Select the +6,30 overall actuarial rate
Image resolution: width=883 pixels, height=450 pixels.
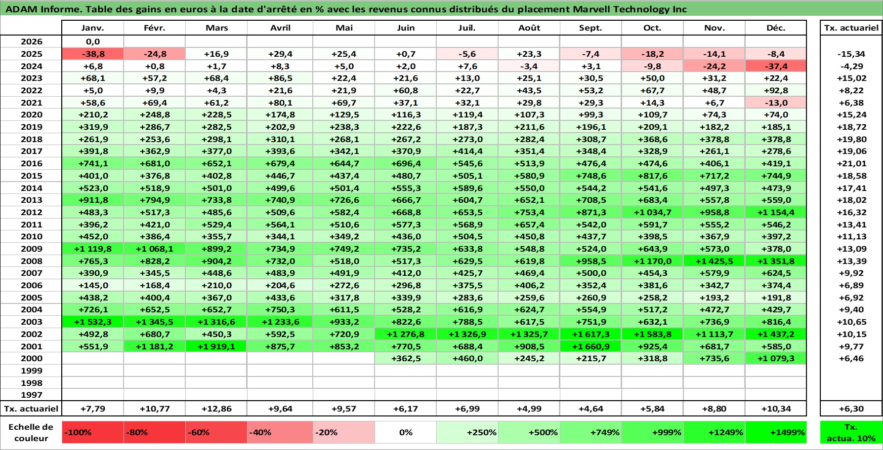pos(851,409)
